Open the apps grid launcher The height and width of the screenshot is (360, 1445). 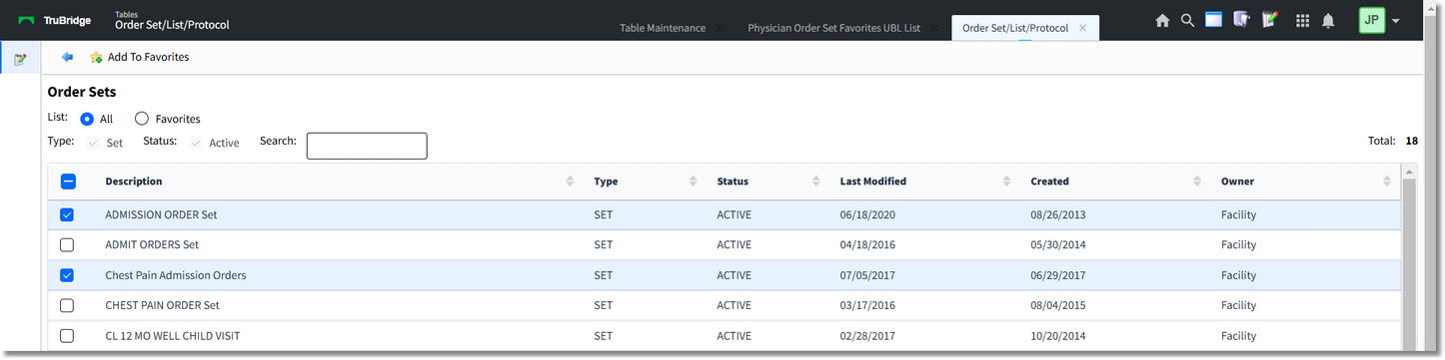(x=1302, y=20)
